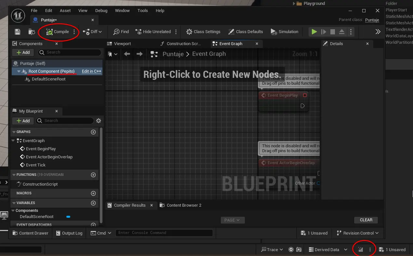Click Add button in Components panel

tap(22, 52)
